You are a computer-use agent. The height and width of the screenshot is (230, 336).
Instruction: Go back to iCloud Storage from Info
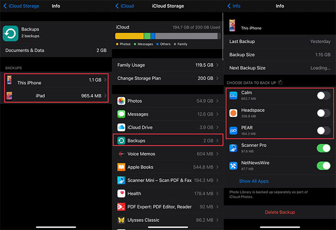21,6
